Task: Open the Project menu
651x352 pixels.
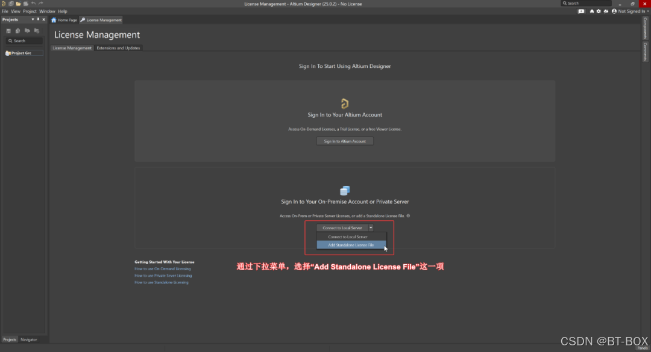Action: click(x=30, y=11)
